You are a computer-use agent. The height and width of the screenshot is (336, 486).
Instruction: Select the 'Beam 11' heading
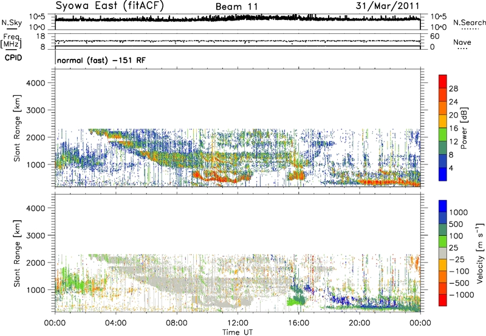tap(237, 7)
